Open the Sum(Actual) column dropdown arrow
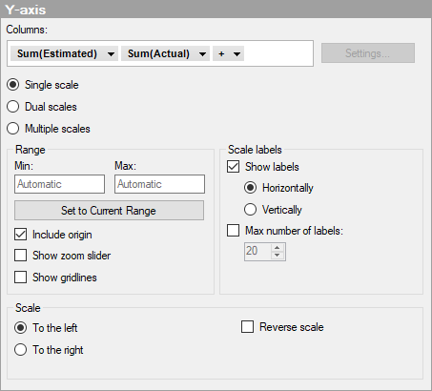The height and width of the screenshot is (391, 432). 202,54
